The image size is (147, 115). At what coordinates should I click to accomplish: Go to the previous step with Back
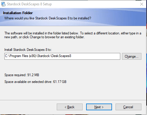[70, 107]
